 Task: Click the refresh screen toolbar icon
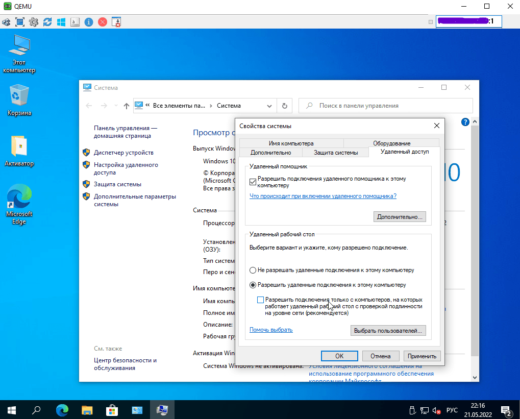coord(47,22)
